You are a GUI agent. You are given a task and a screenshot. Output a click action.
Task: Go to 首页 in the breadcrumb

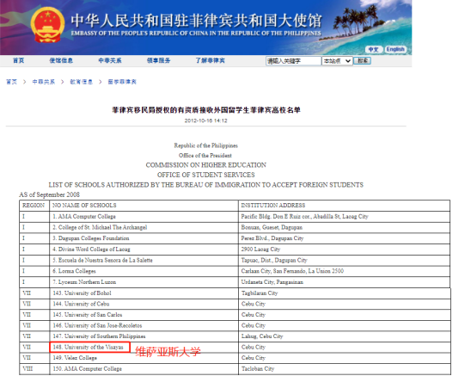tap(11, 82)
